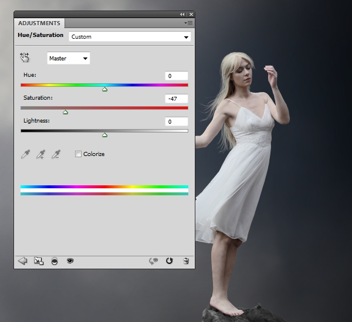Collapse the panel with double arrows
Screen dimensions: 352x322
pos(182,14)
